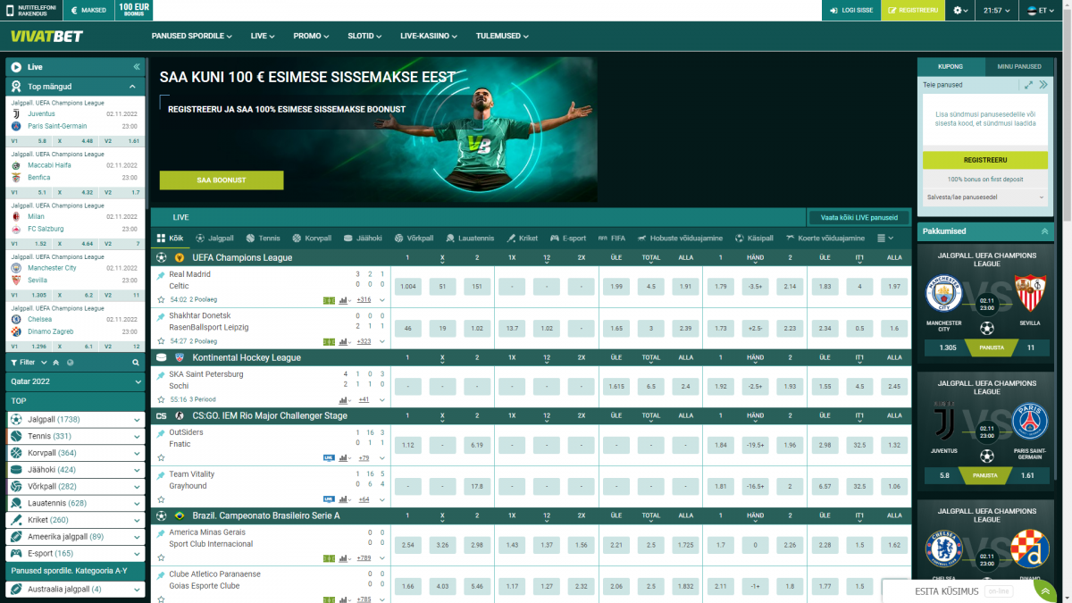Open more sports list icon in the live bar

point(884,239)
